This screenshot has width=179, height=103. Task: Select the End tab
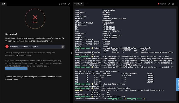[x=3, y=4]
